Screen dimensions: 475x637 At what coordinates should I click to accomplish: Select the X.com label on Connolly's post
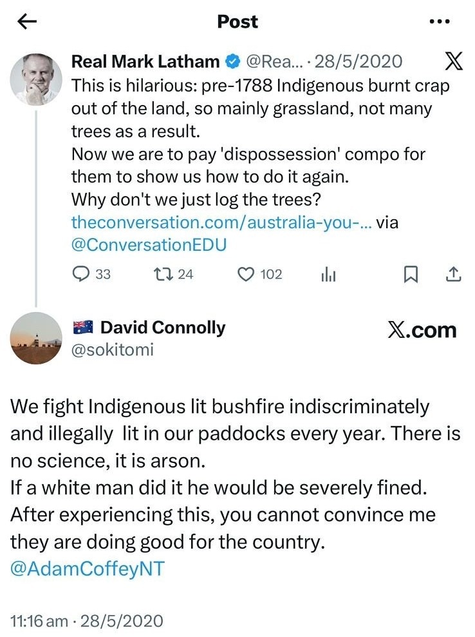422,329
